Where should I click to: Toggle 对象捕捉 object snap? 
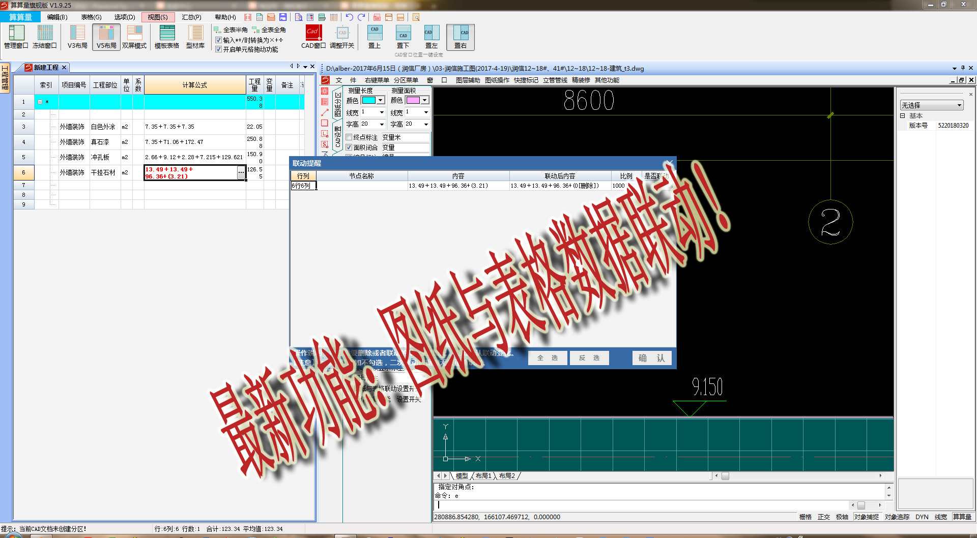[867, 517]
